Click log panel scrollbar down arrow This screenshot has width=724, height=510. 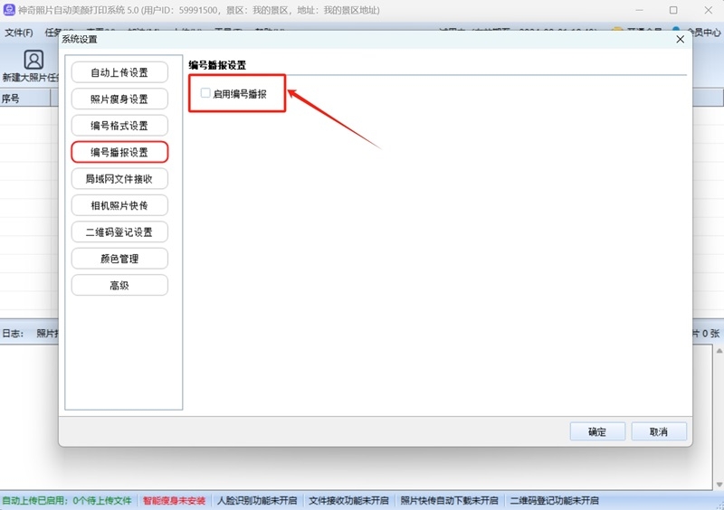719,484
